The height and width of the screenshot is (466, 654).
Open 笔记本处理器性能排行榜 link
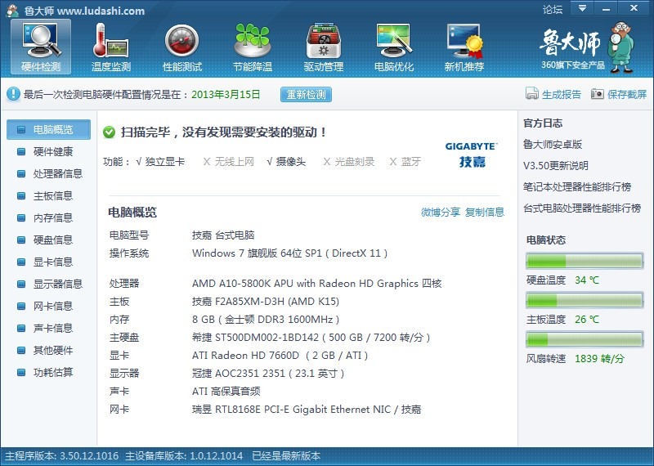[577, 186]
